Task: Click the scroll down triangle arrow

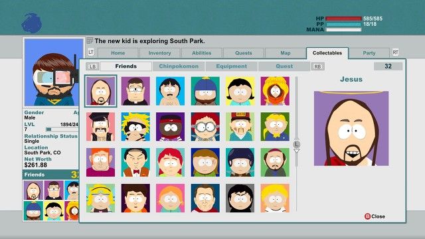Action: [297, 151]
